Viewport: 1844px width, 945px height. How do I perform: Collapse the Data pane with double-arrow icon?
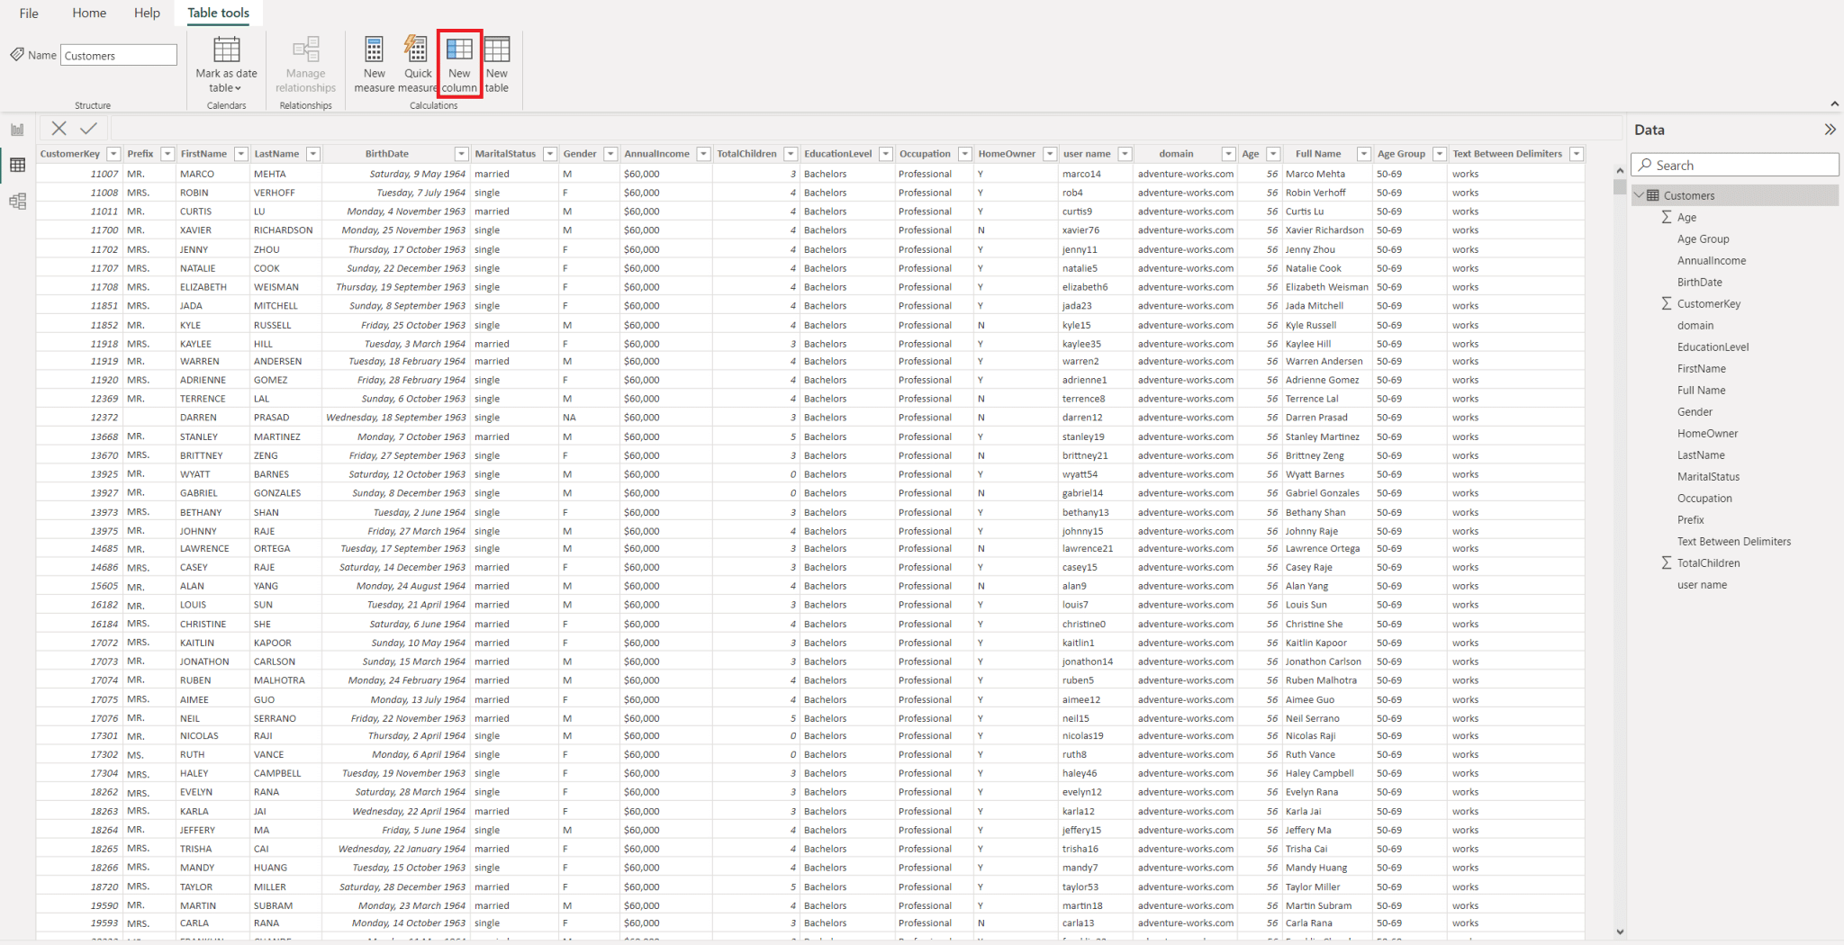1830,129
